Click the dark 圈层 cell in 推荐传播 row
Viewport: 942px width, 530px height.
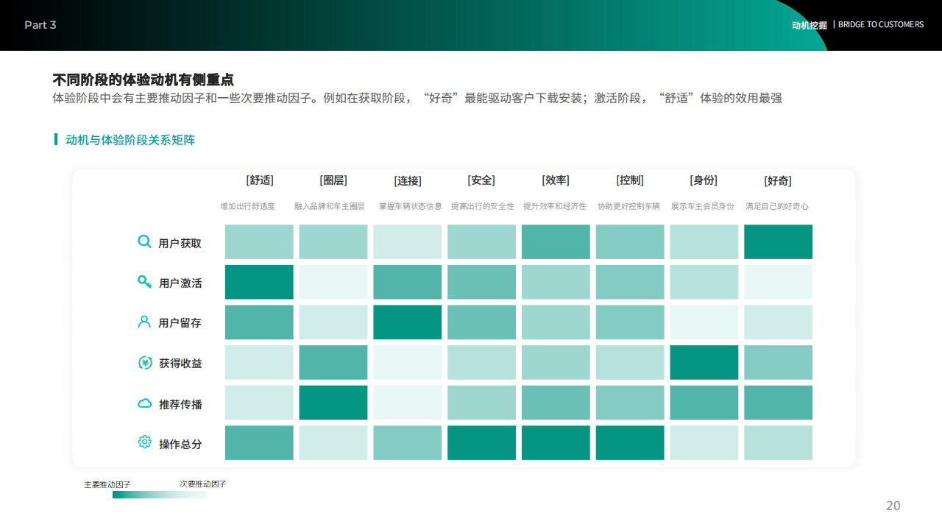point(333,403)
